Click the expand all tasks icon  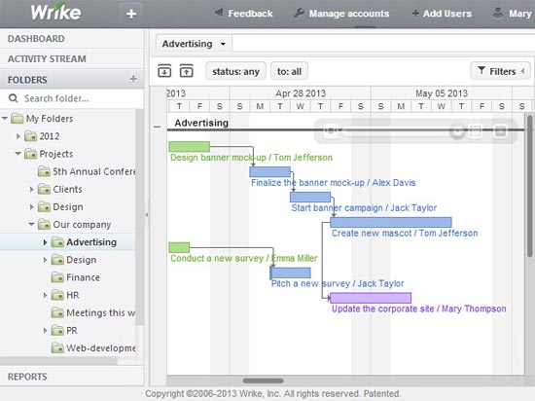164,71
